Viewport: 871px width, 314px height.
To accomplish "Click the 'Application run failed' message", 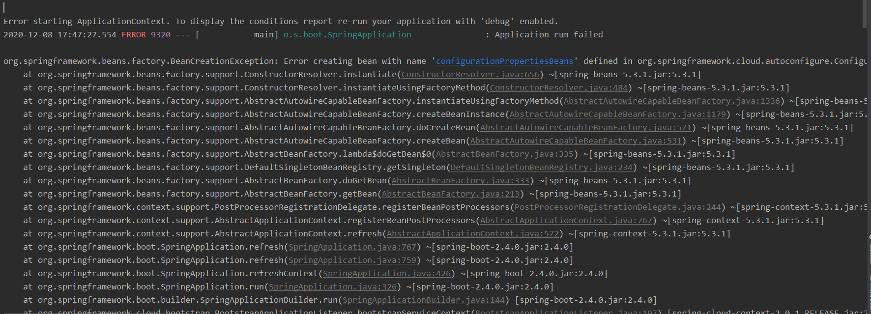I will [549, 34].
